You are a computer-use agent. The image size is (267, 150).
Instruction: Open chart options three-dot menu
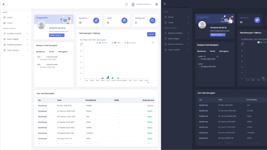(x=153, y=42)
